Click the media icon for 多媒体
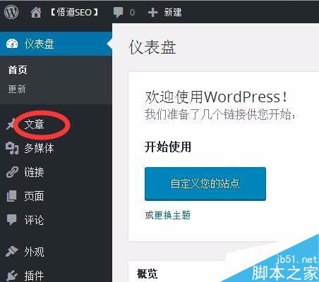Screen dimensions: 319x282 click(x=12, y=148)
